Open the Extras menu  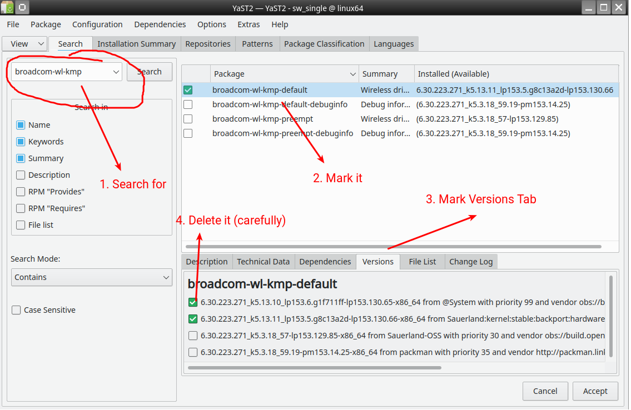click(x=249, y=24)
